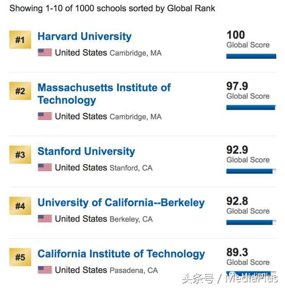Click MIT's 97.9 global score bar
Viewport: 285px width, 288px height.
[251, 107]
